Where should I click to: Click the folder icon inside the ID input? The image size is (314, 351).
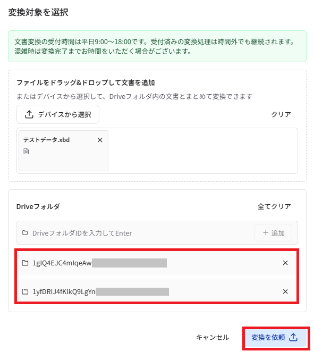click(x=25, y=233)
